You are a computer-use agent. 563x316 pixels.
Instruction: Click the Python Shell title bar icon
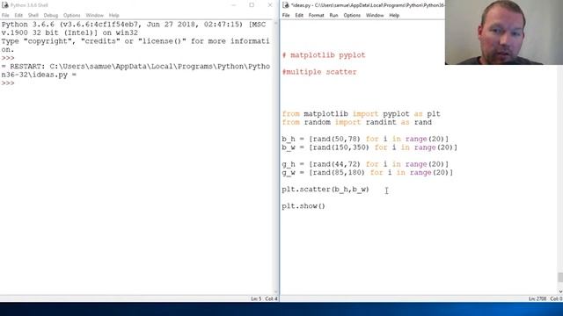tap(5, 5)
